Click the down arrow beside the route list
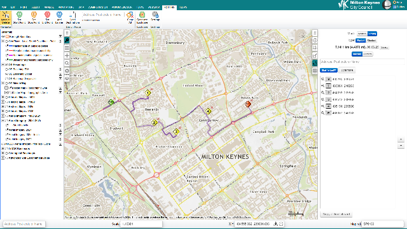407x229 pixels. coord(401,146)
